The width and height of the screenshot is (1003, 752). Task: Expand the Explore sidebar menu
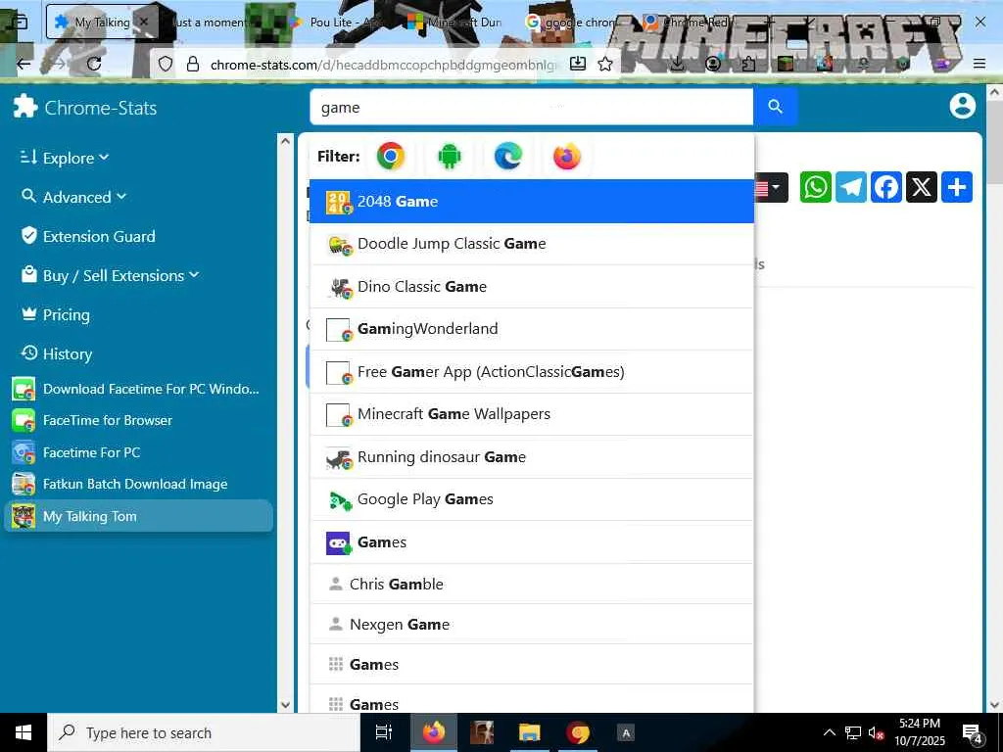pyautogui.click(x=64, y=158)
